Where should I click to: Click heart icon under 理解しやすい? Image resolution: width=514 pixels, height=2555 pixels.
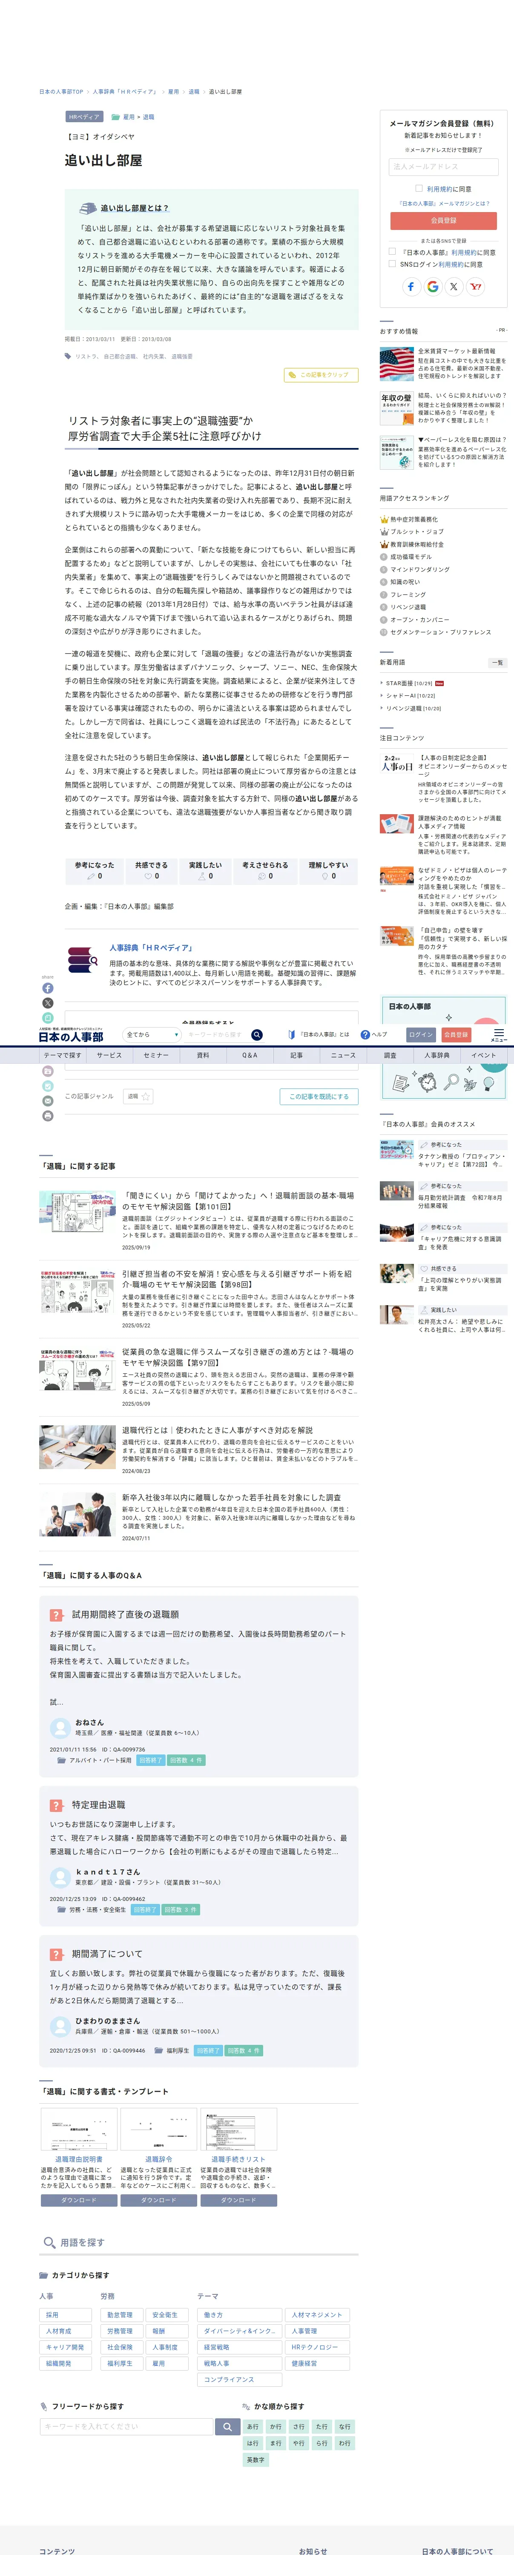click(x=324, y=876)
